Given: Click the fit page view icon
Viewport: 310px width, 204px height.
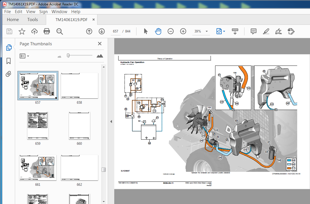Looking at the screenshot, I should coord(219,31).
